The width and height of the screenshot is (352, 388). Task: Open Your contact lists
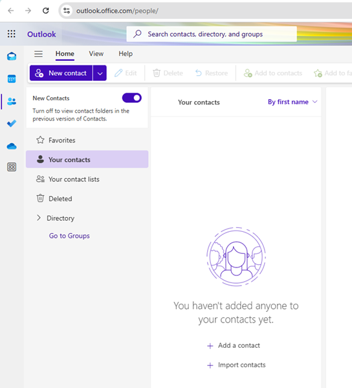(x=87, y=179)
